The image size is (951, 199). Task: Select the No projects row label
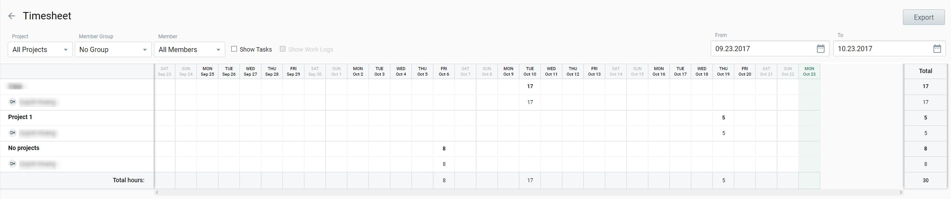click(x=24, y=148)
